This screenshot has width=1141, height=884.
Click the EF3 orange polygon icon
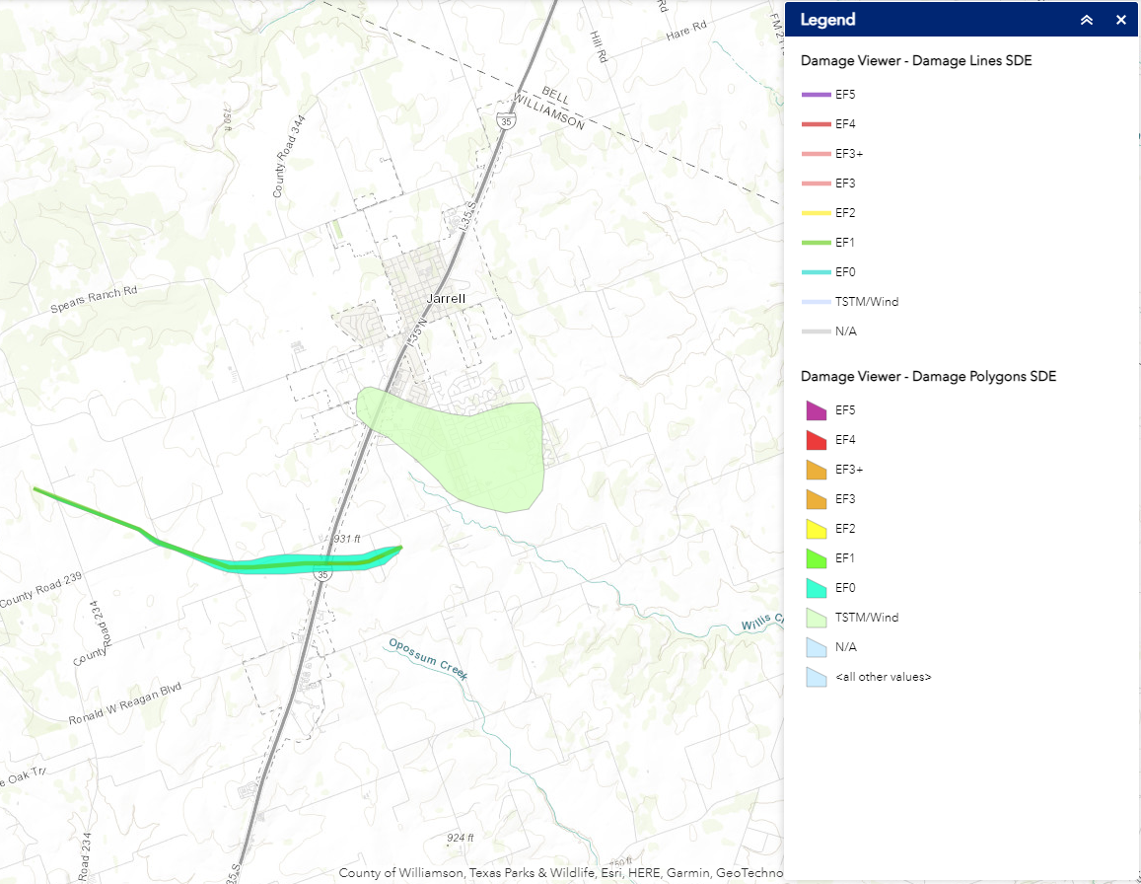pyautogui.click(x=817, y=499)
